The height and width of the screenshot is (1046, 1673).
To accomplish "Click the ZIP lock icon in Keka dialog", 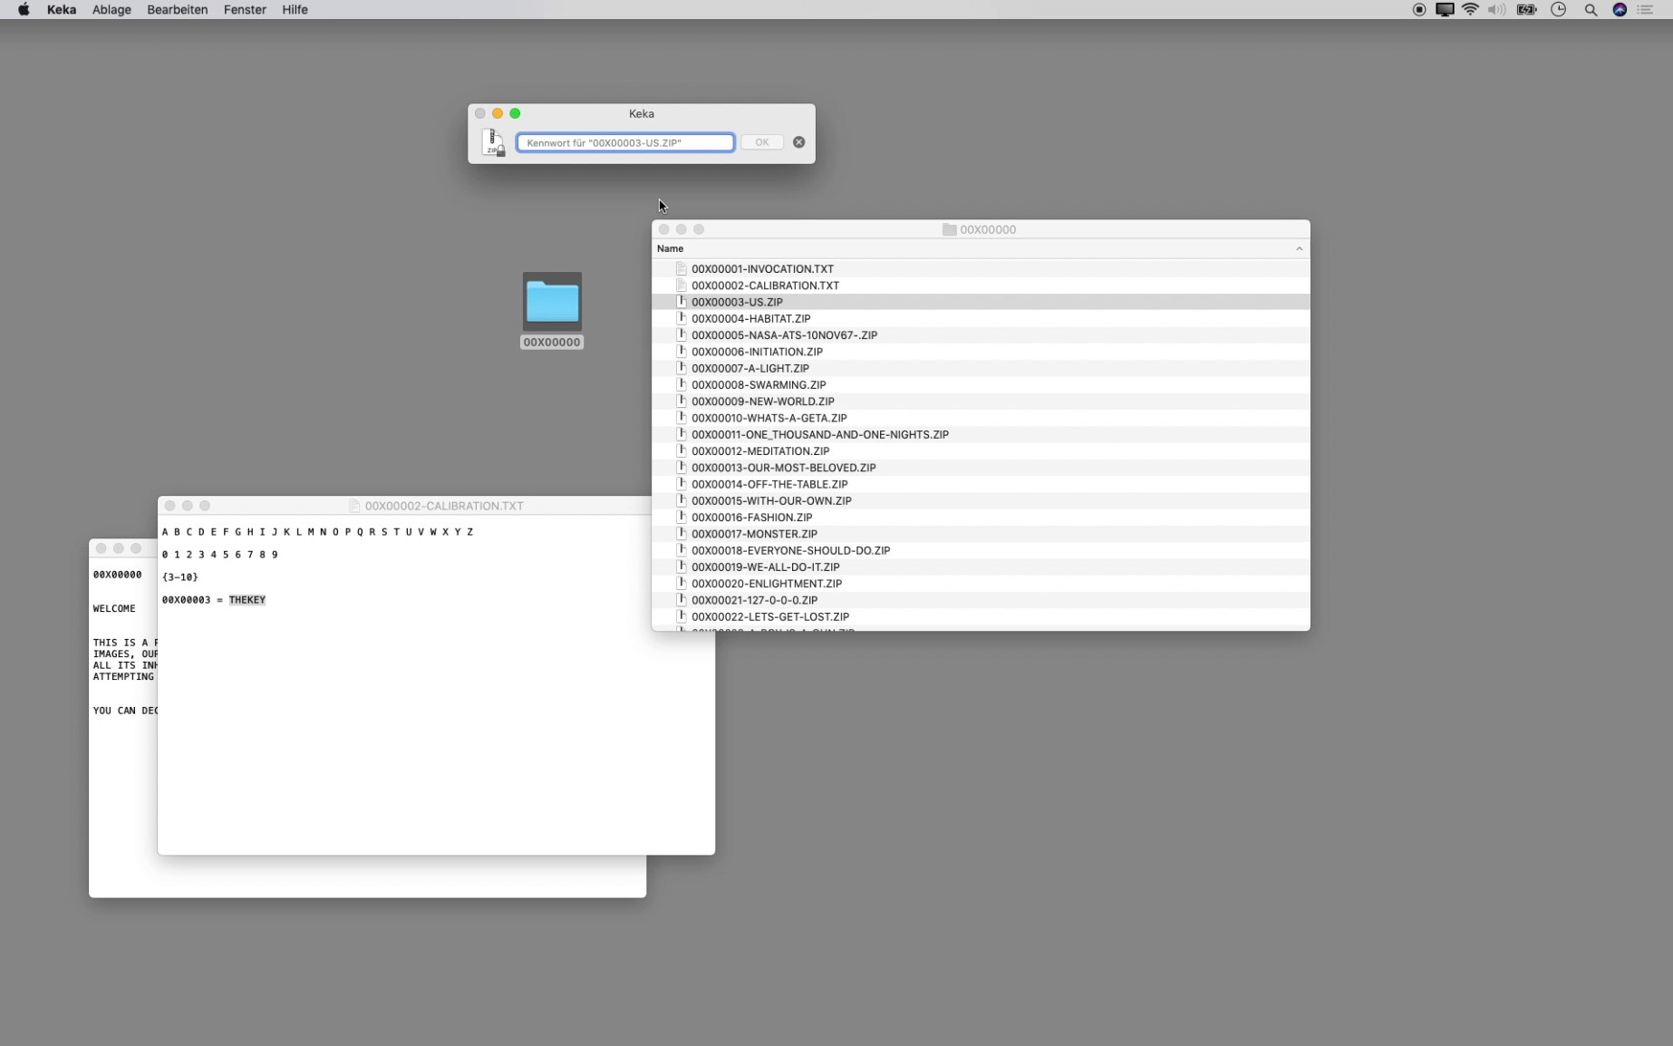I will pos(493,142).
